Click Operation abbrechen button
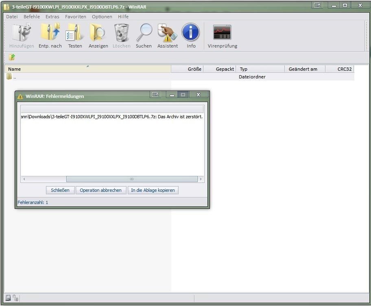Viewport: 371px width, 306px height. coord(100,190)
